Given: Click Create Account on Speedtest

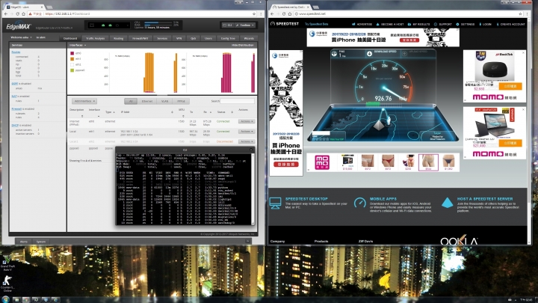Looking at the screenshot, I should click(x=510, y=25).
